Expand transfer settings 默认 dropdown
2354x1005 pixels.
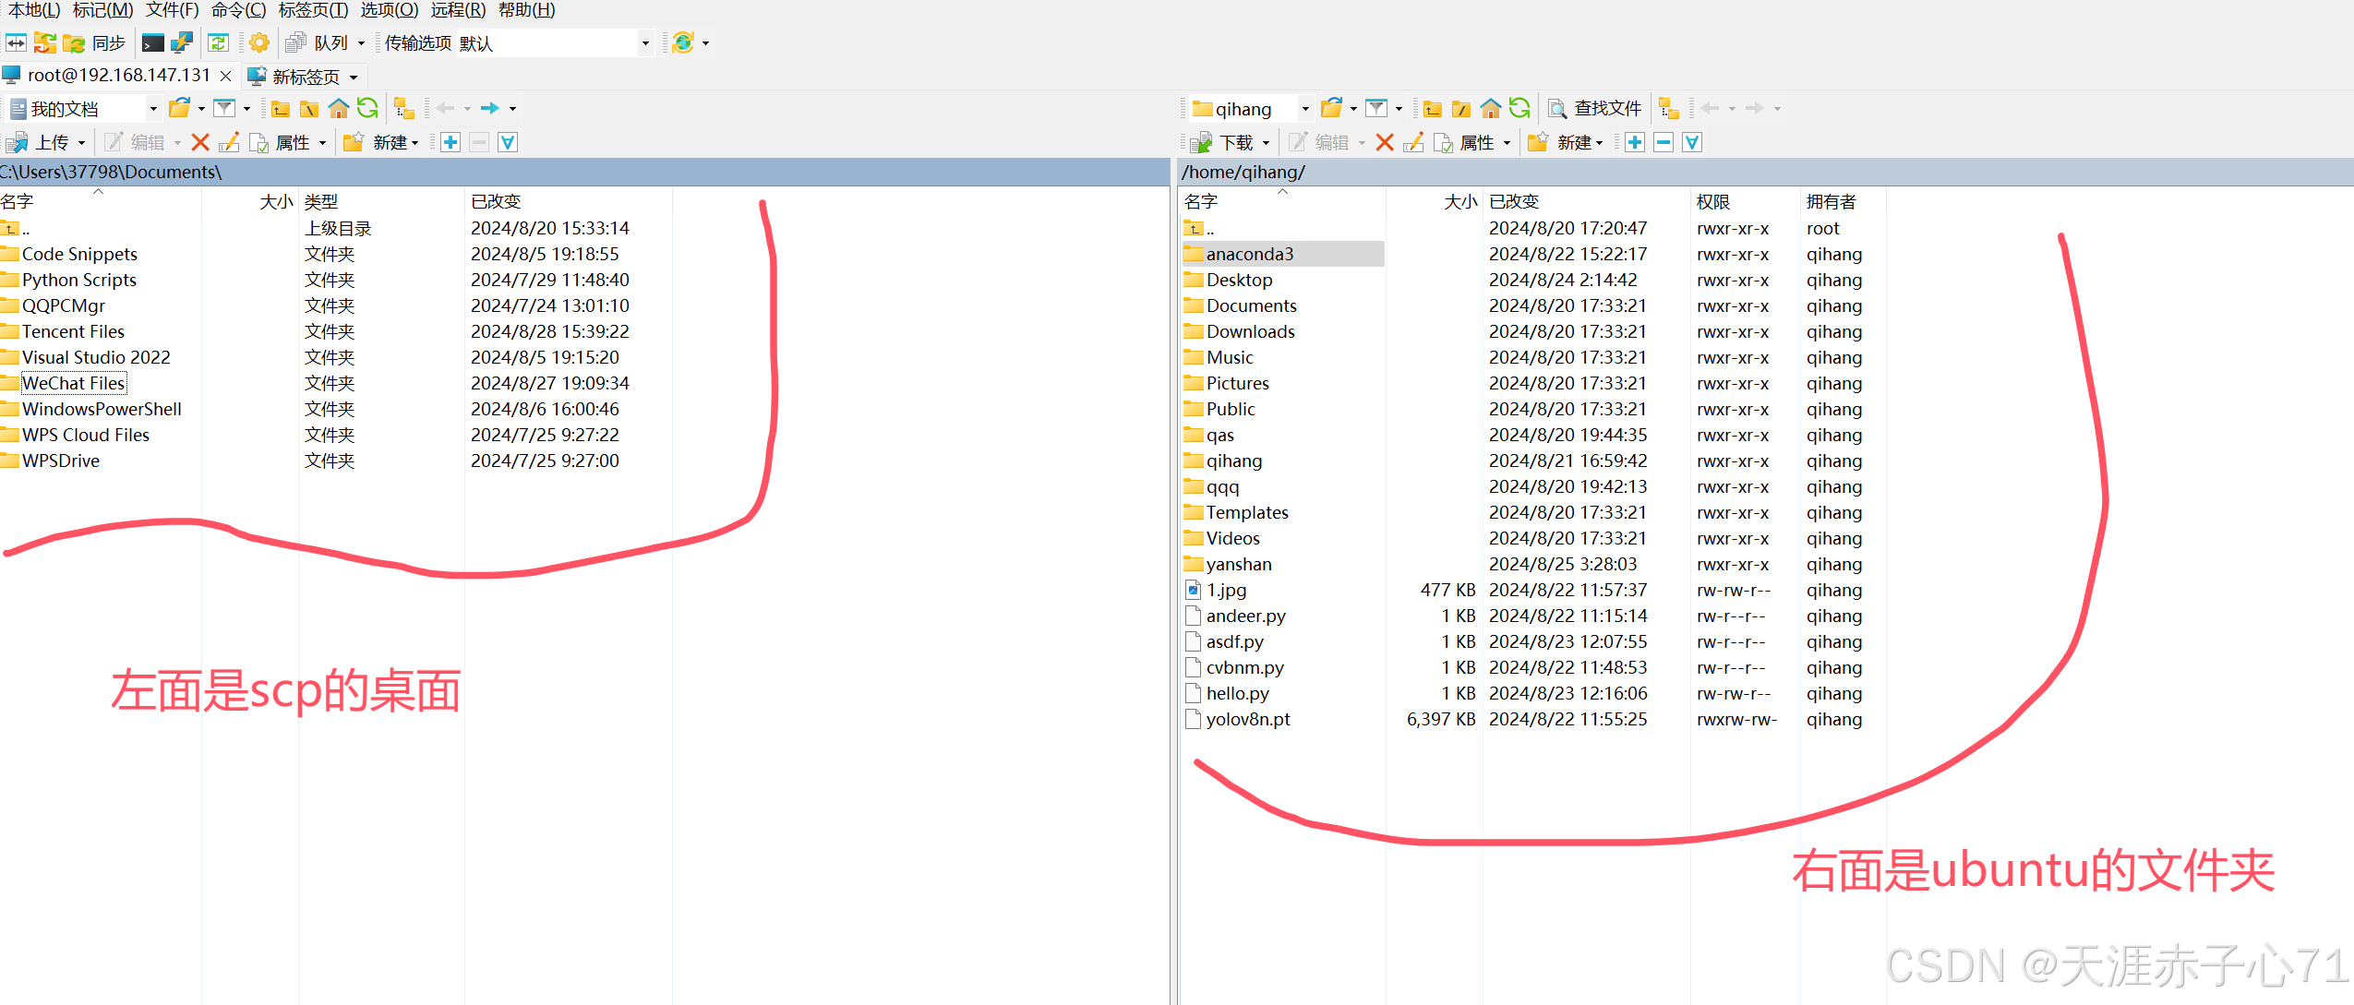point(644,43)
